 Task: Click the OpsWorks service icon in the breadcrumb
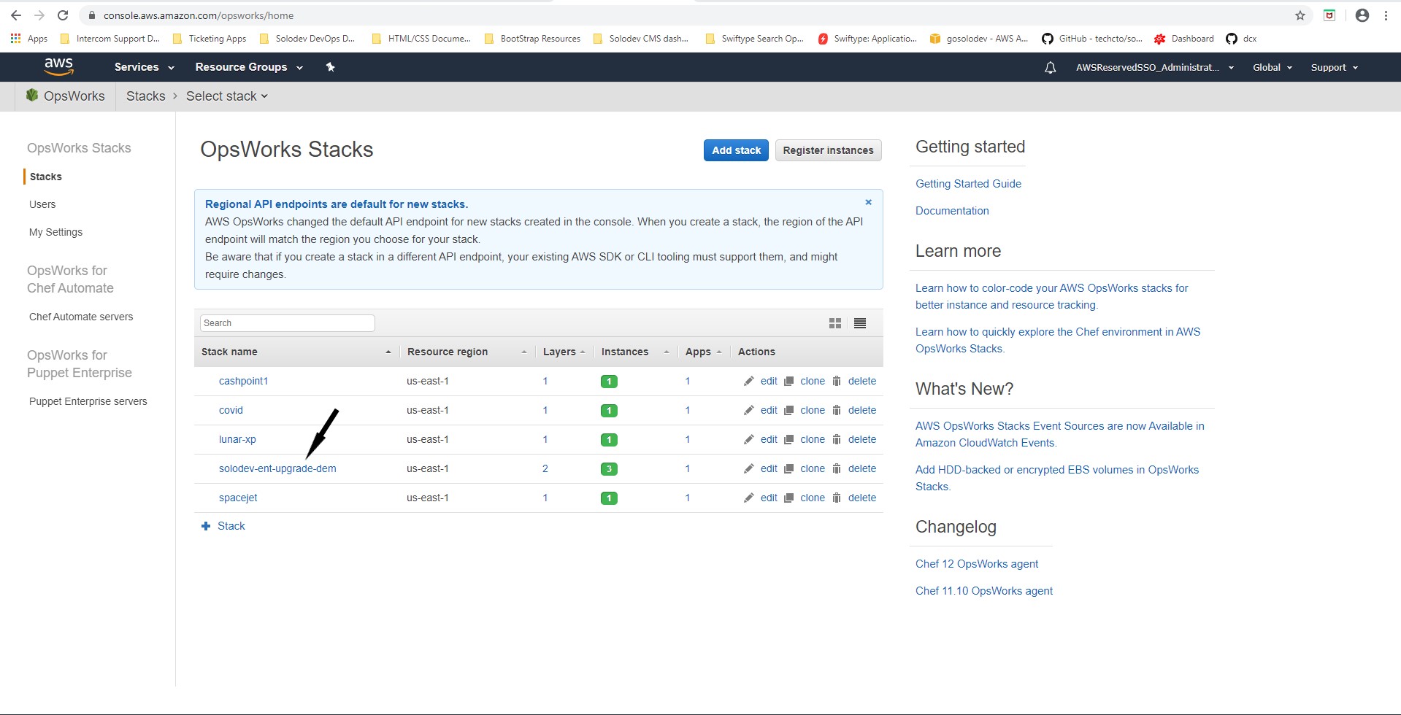pyautogui.click(x=32, y=95)
